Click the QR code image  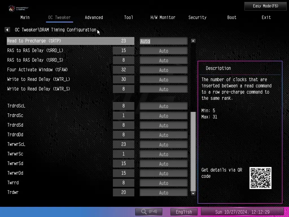tap(260, 178)
